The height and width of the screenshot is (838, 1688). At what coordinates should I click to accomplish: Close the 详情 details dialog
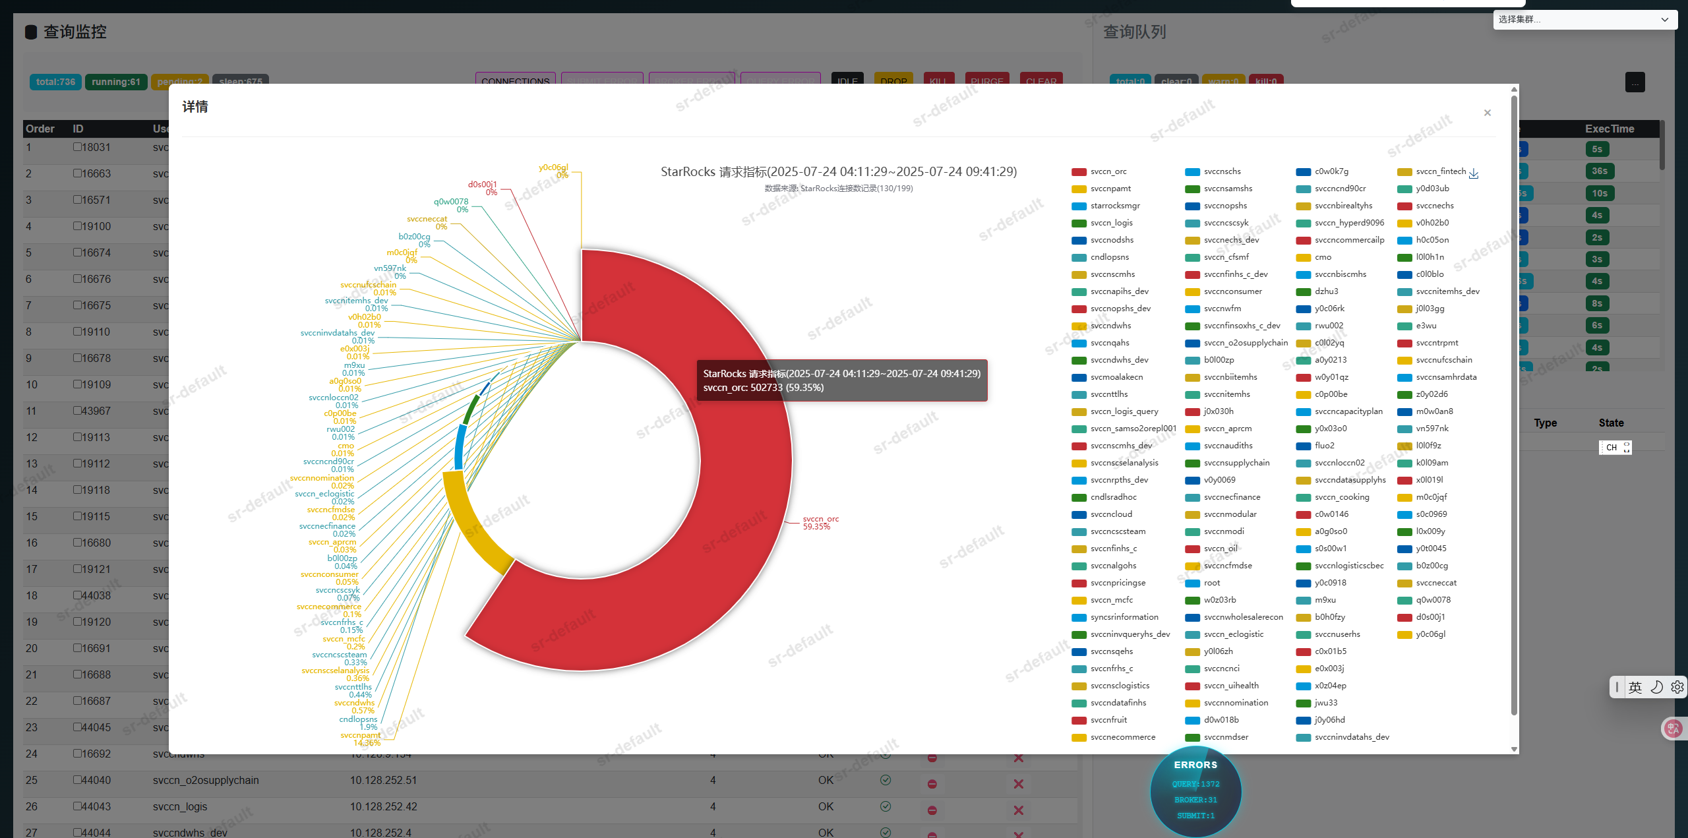tap(1487, 113)
